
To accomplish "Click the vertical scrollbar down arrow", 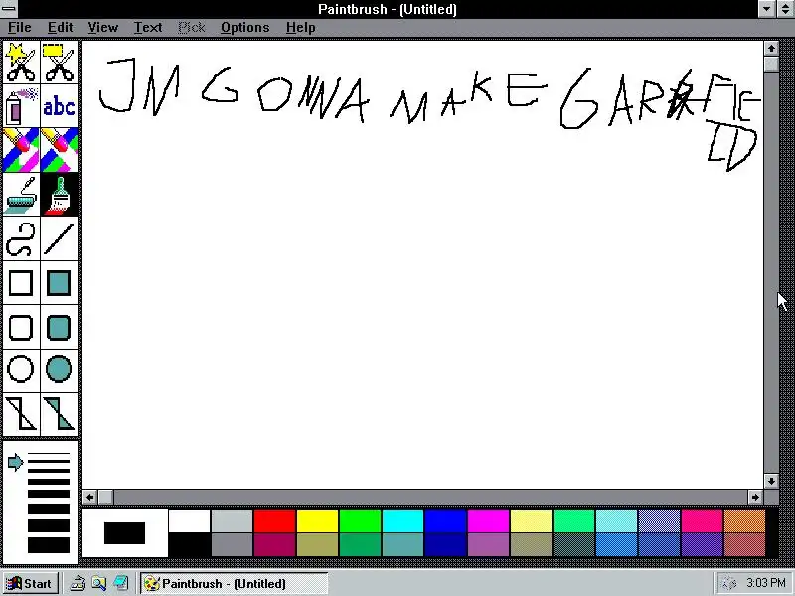I will click(x=771, y=481).
